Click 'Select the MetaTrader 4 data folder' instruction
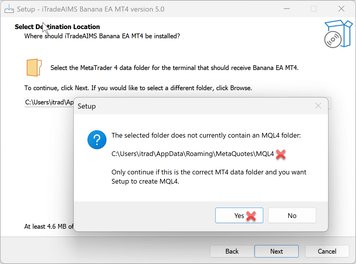 click(x=174, y=68)
